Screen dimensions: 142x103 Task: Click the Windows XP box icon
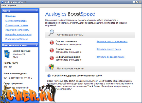(7, 54)
